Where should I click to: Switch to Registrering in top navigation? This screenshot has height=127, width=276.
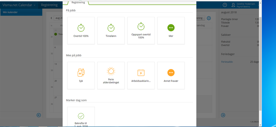click(49, 5)
